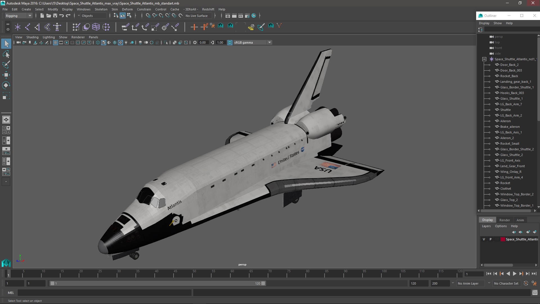Toggle snap to curves icon

(x=154, y=16)
